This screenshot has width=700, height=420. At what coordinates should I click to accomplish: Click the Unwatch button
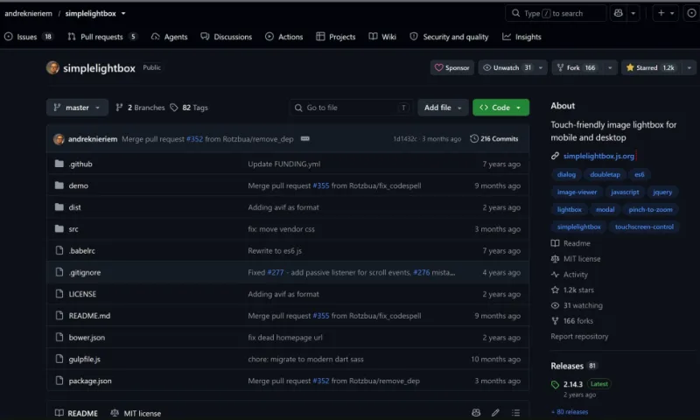click(507, 68)
